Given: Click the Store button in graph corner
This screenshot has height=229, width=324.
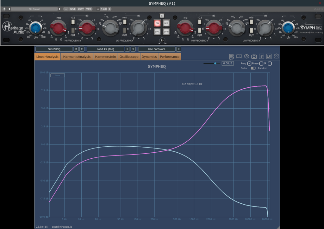Looking at the screenshot, I should (x=58, y=75).
